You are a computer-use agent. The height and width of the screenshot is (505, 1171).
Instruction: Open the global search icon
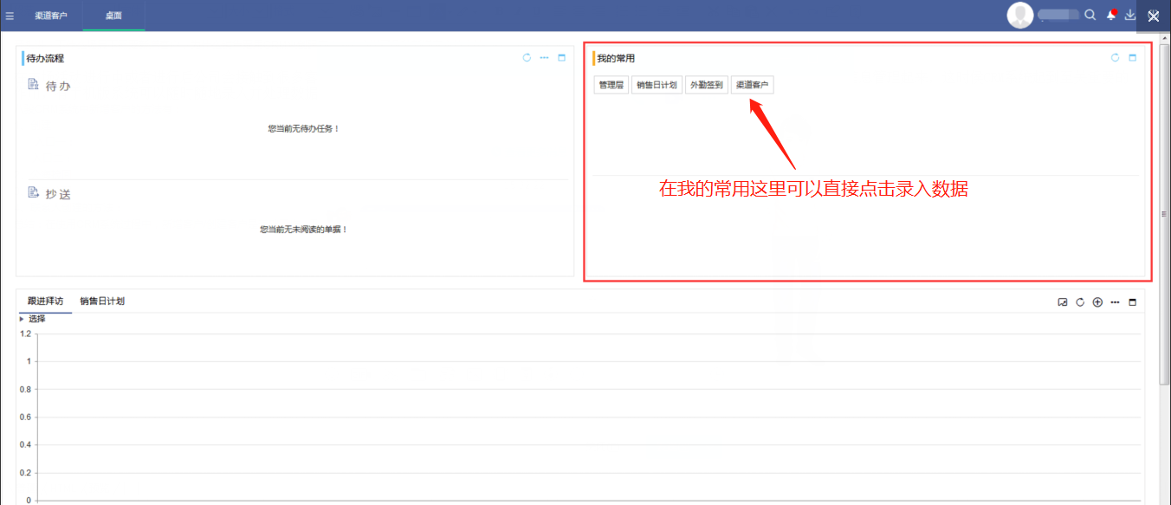click(x=1090, y=15)
